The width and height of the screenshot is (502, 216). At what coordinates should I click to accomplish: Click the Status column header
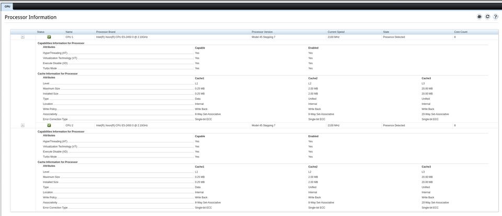coord(41,32)
